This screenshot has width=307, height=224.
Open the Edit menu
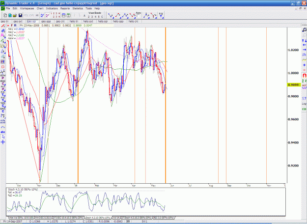coord(15,8)
